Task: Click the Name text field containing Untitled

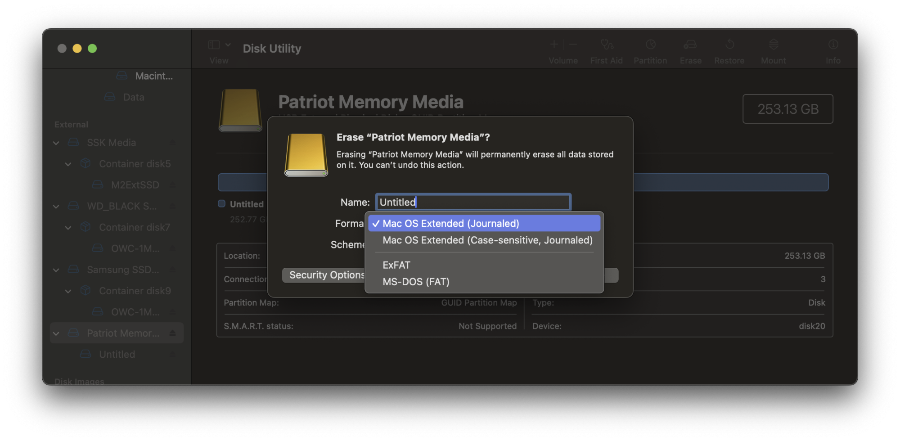Action: click(x=473, y=202)
